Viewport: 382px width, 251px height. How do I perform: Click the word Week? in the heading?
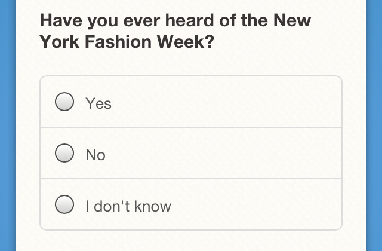[x=186, y=41]
